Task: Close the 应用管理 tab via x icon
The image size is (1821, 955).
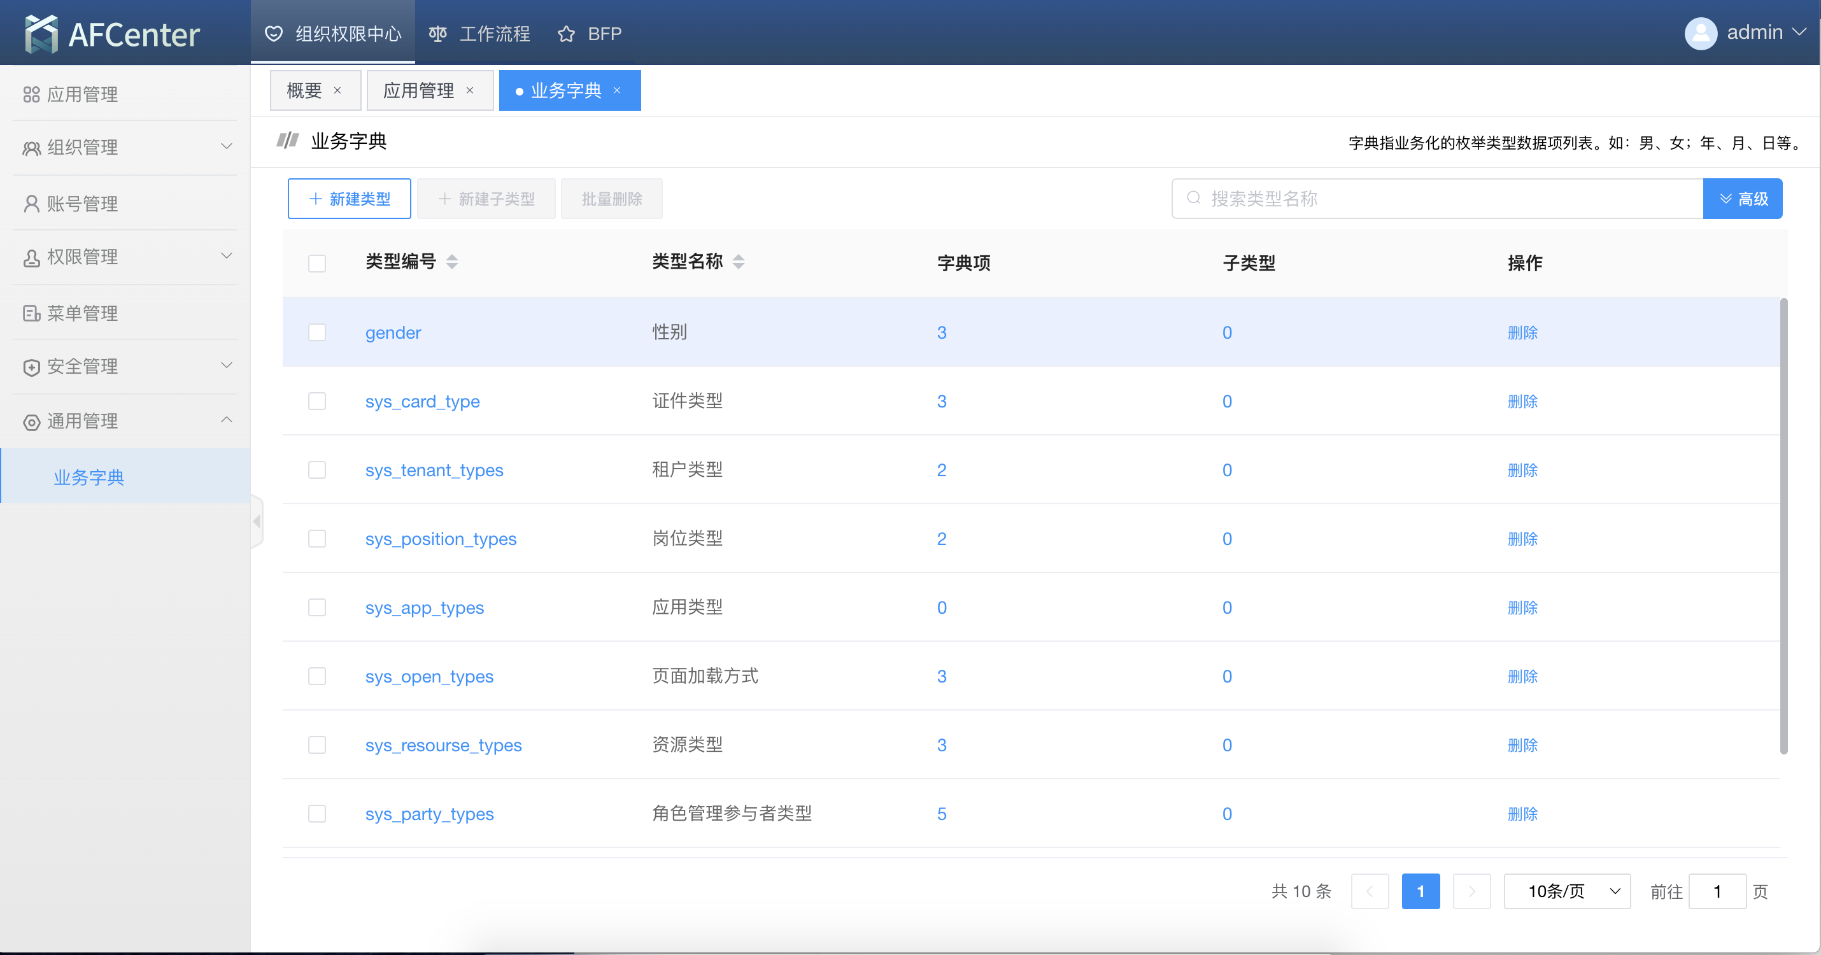Action: pos(469,90)
